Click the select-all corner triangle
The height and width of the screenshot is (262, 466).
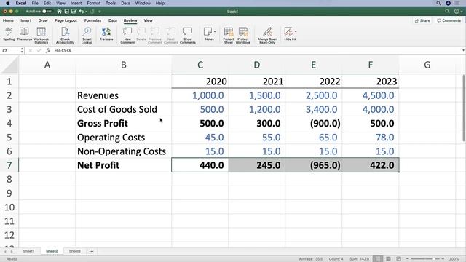click(x=9, y=65)
